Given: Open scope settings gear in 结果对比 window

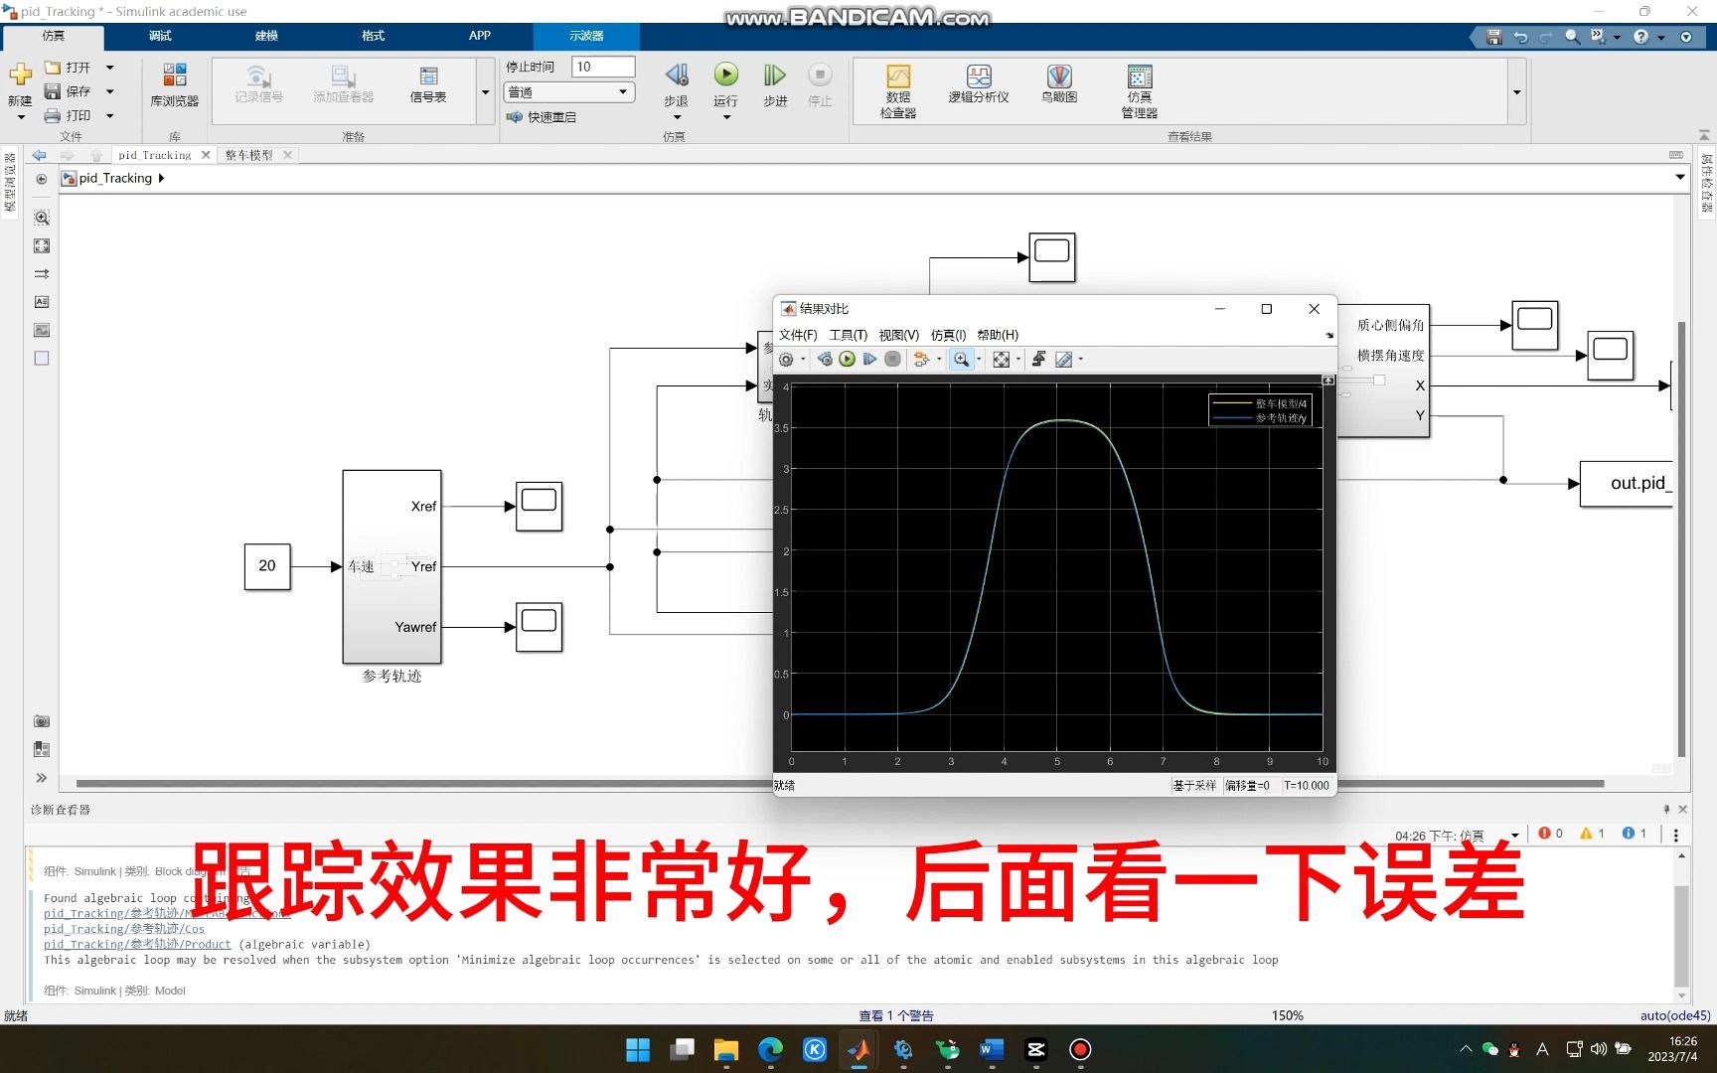Looking at the screenshot, I should 786,359.
